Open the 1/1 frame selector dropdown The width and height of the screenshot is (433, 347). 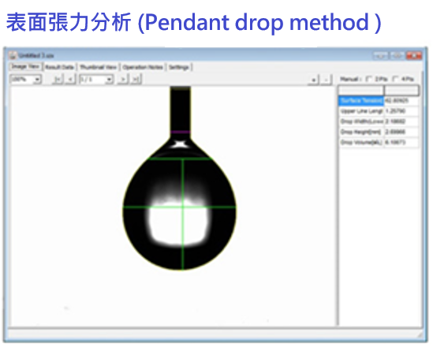[x=96, y=80]
